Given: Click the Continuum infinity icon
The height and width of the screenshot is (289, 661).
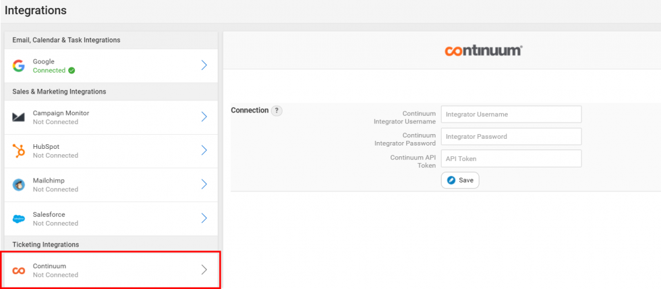Looking at the screenshot, I should click(x=19, y=270).
